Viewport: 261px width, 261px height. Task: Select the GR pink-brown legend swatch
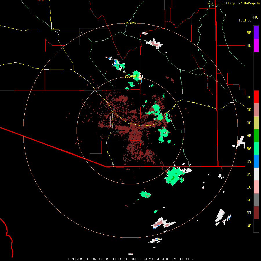(256, 110)
